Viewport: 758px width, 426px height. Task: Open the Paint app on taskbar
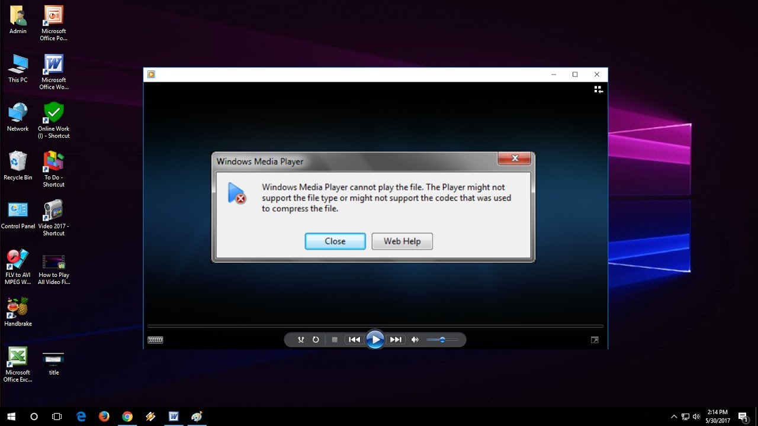[x=197, y=417]
